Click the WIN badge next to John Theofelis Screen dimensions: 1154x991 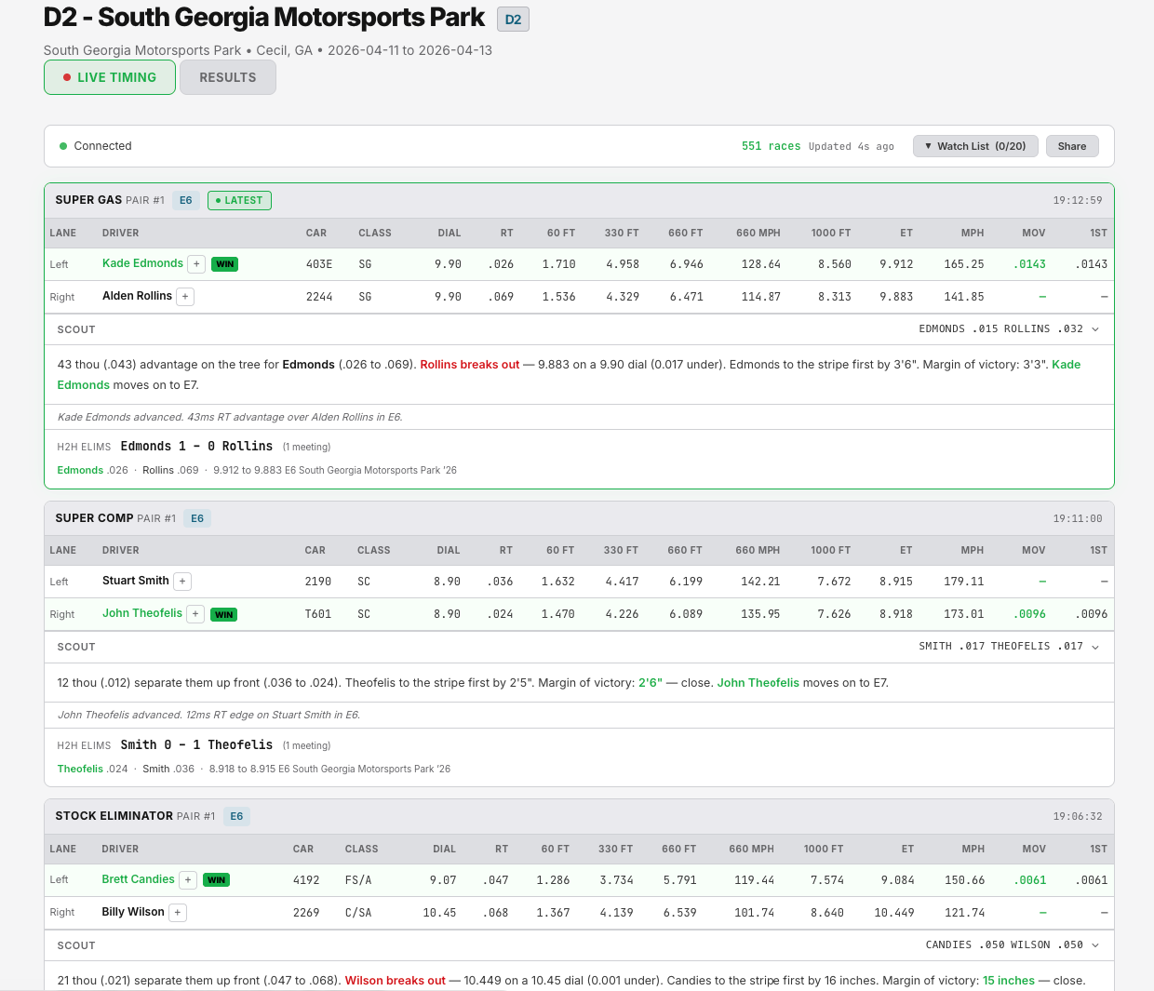pos(223,614)
